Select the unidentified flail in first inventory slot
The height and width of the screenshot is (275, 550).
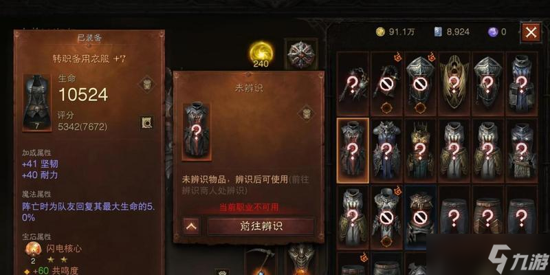[353, 84]
